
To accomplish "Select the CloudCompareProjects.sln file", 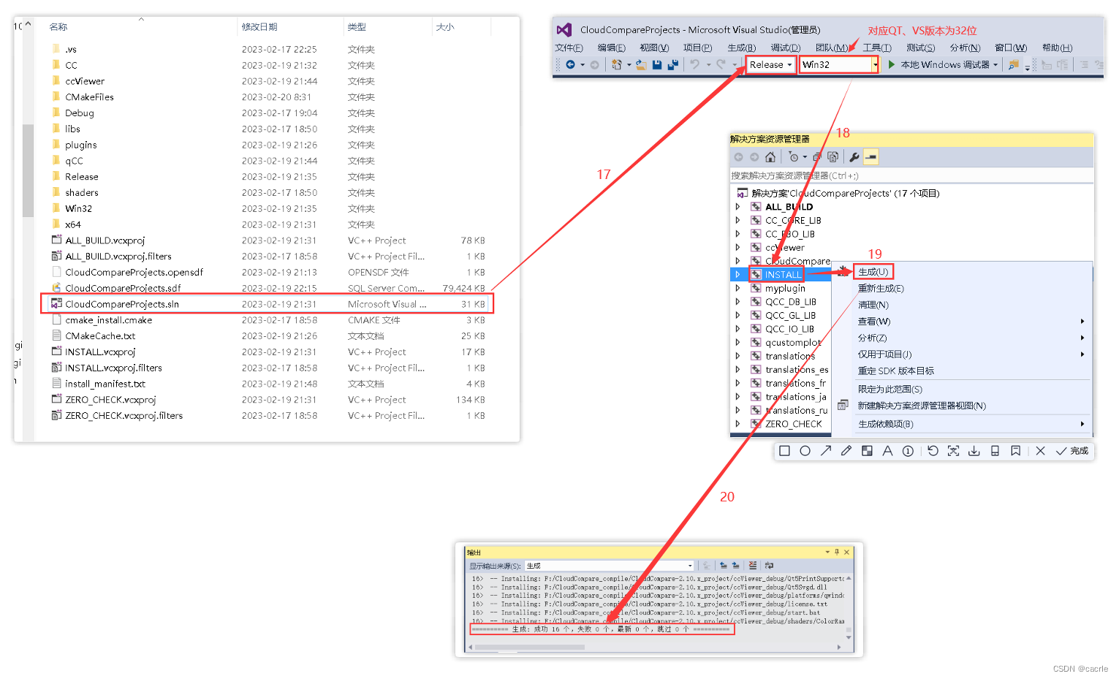I will coord(268,304).
